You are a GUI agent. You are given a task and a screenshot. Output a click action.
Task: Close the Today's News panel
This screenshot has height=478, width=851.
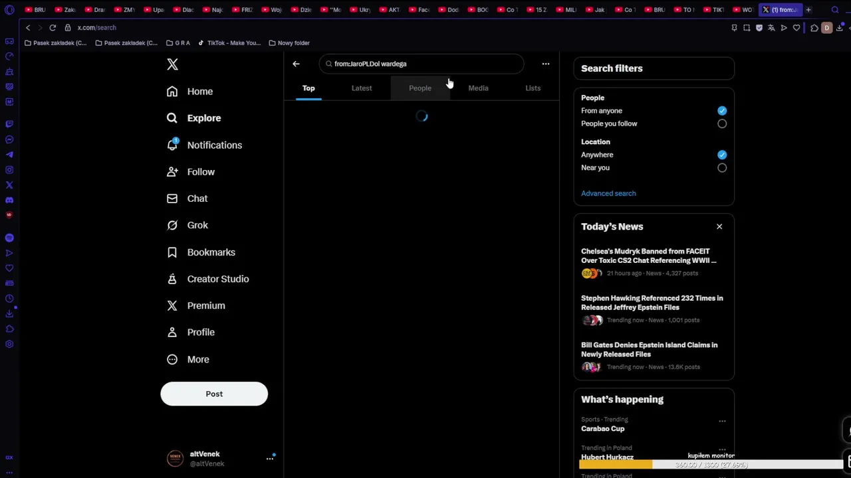coord(719,227)
